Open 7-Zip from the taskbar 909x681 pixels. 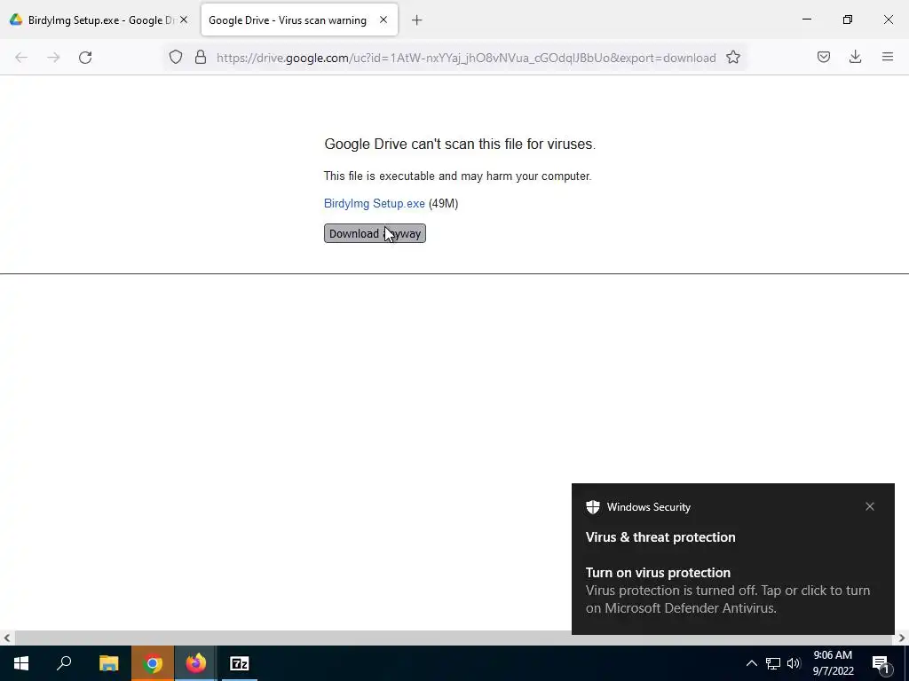[x=240, y=663]
